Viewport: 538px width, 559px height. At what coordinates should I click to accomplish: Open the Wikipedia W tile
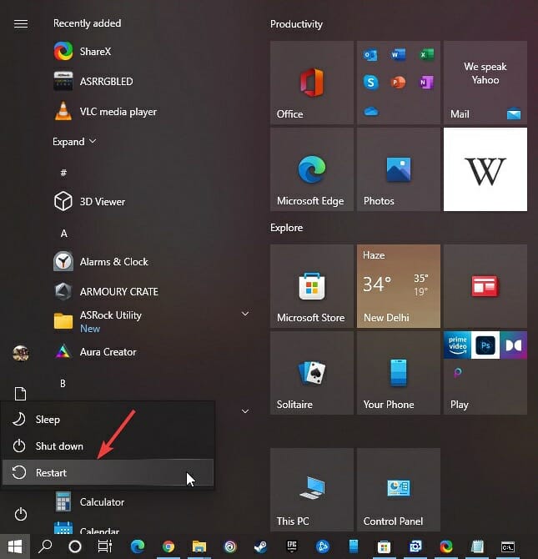tap(485, 169)
